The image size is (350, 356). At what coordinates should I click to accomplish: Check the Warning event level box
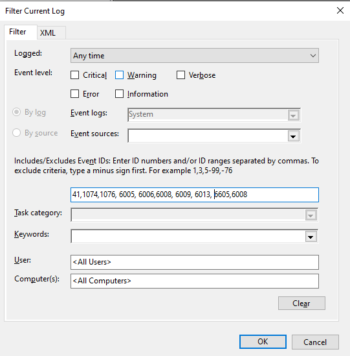120,75
